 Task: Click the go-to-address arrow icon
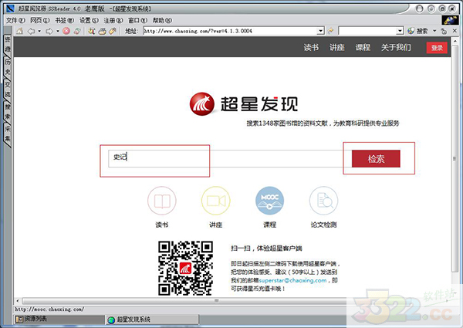(x=331, y=31)
